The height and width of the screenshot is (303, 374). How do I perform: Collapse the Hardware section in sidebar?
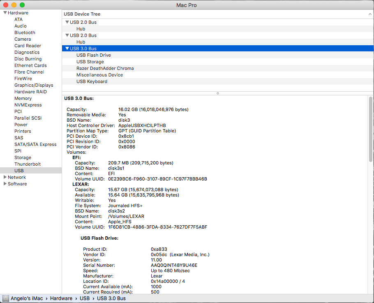point(5,13)
